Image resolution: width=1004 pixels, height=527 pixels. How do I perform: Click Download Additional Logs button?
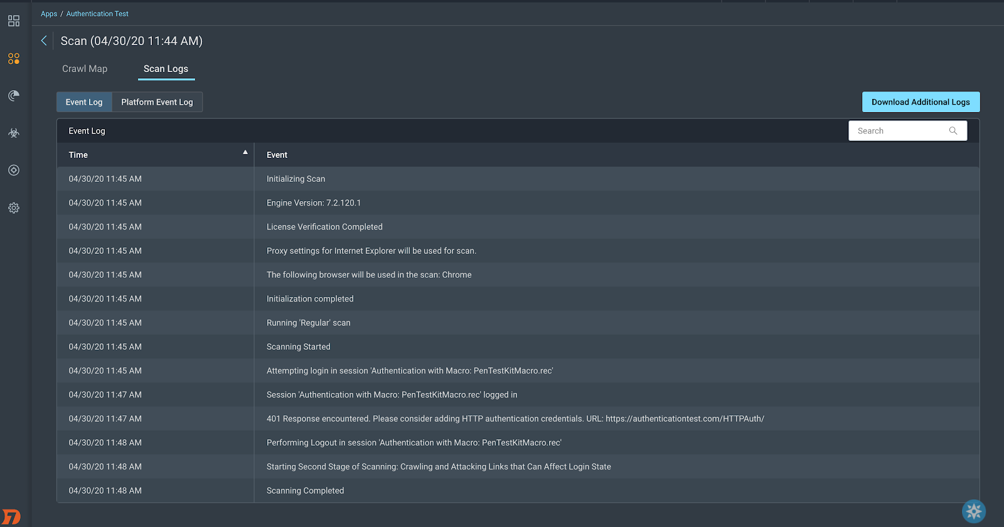(x=921, y=102)
